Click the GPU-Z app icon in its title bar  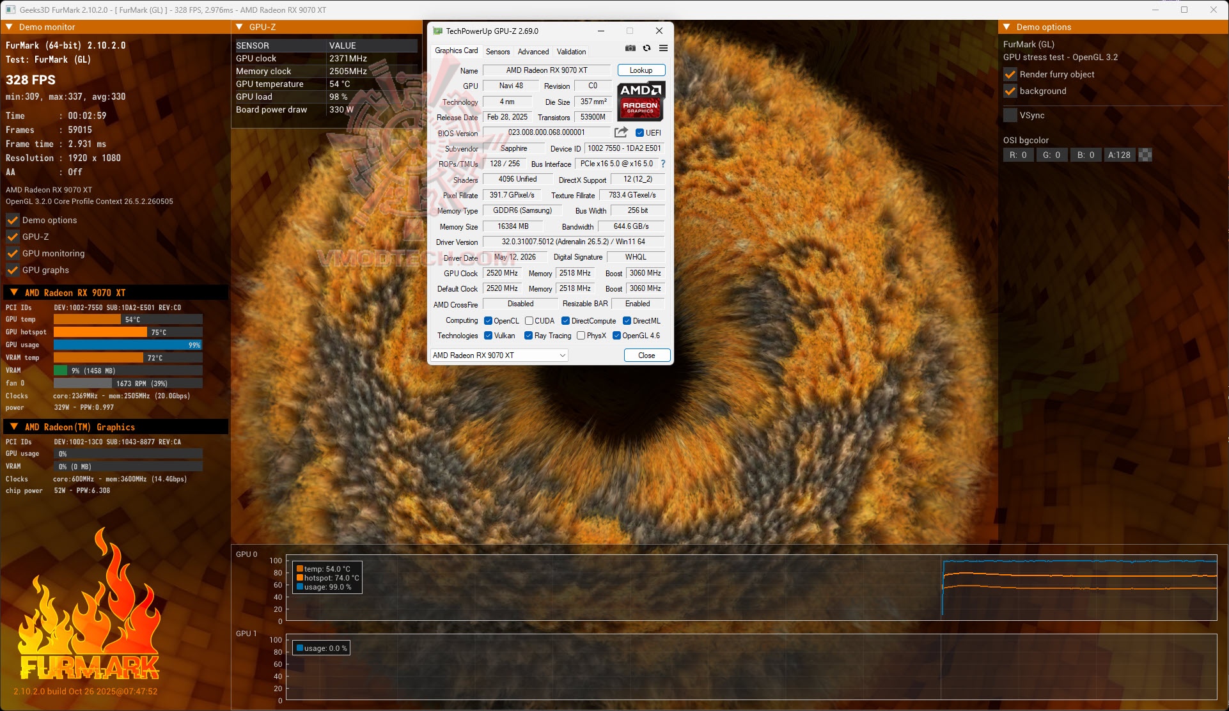coord(438,31)
